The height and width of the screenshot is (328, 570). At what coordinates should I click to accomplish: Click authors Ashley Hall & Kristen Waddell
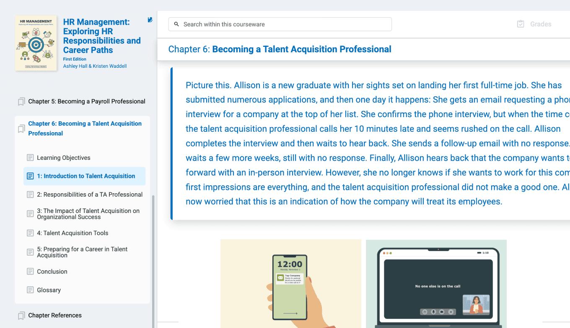95,66
